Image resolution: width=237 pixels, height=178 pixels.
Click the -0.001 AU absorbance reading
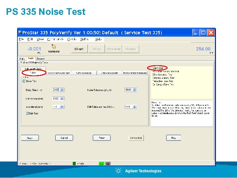34,49
